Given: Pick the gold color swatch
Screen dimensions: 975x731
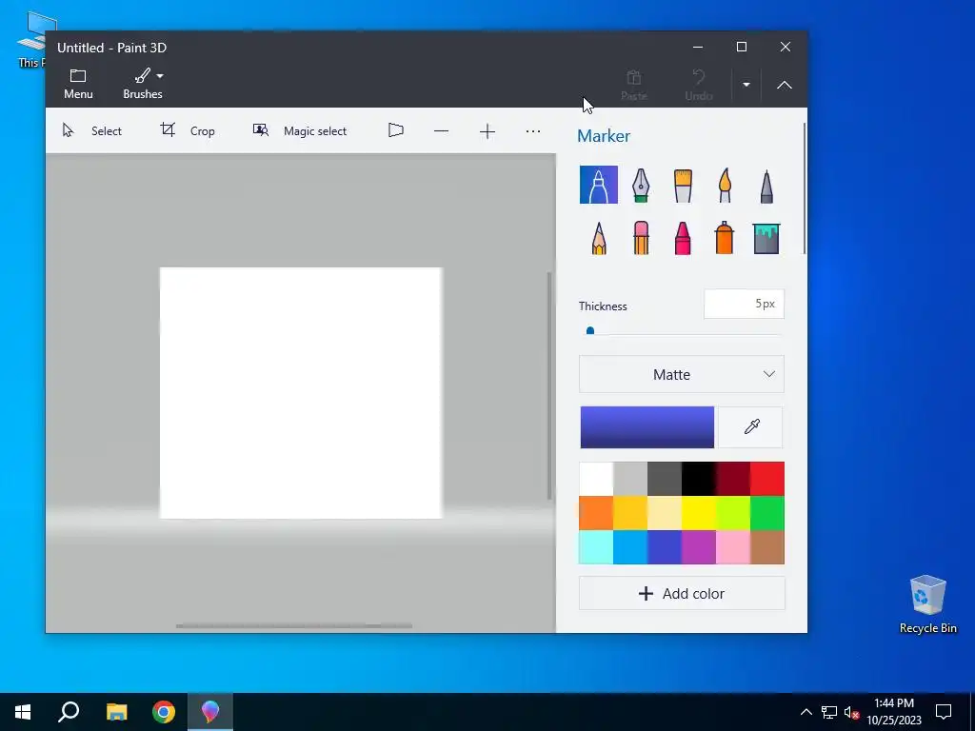Looking at the screenshot, I should [x=630, y=513].
